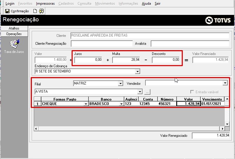This screenshot has width=235, height=159.
Task: Click the Juros value field
Action: (88, 60)
